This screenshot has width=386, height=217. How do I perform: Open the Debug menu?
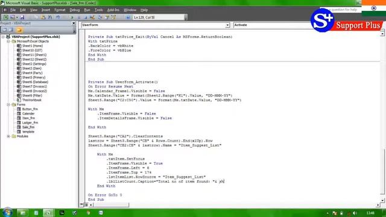pyautogui.click(x=74, y=10)
